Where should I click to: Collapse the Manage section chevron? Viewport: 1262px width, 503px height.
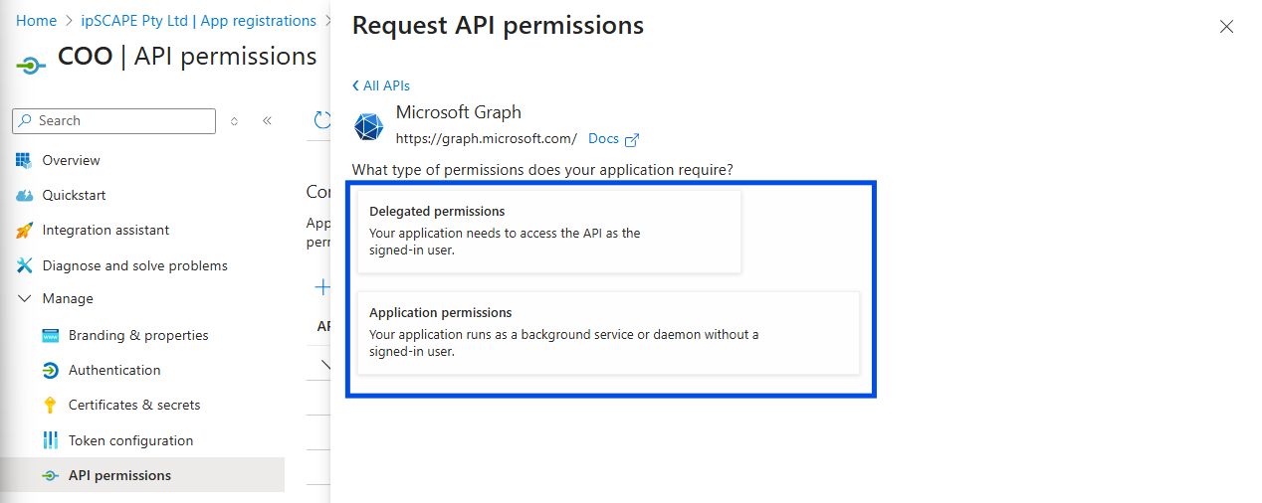tap(24, 299)
